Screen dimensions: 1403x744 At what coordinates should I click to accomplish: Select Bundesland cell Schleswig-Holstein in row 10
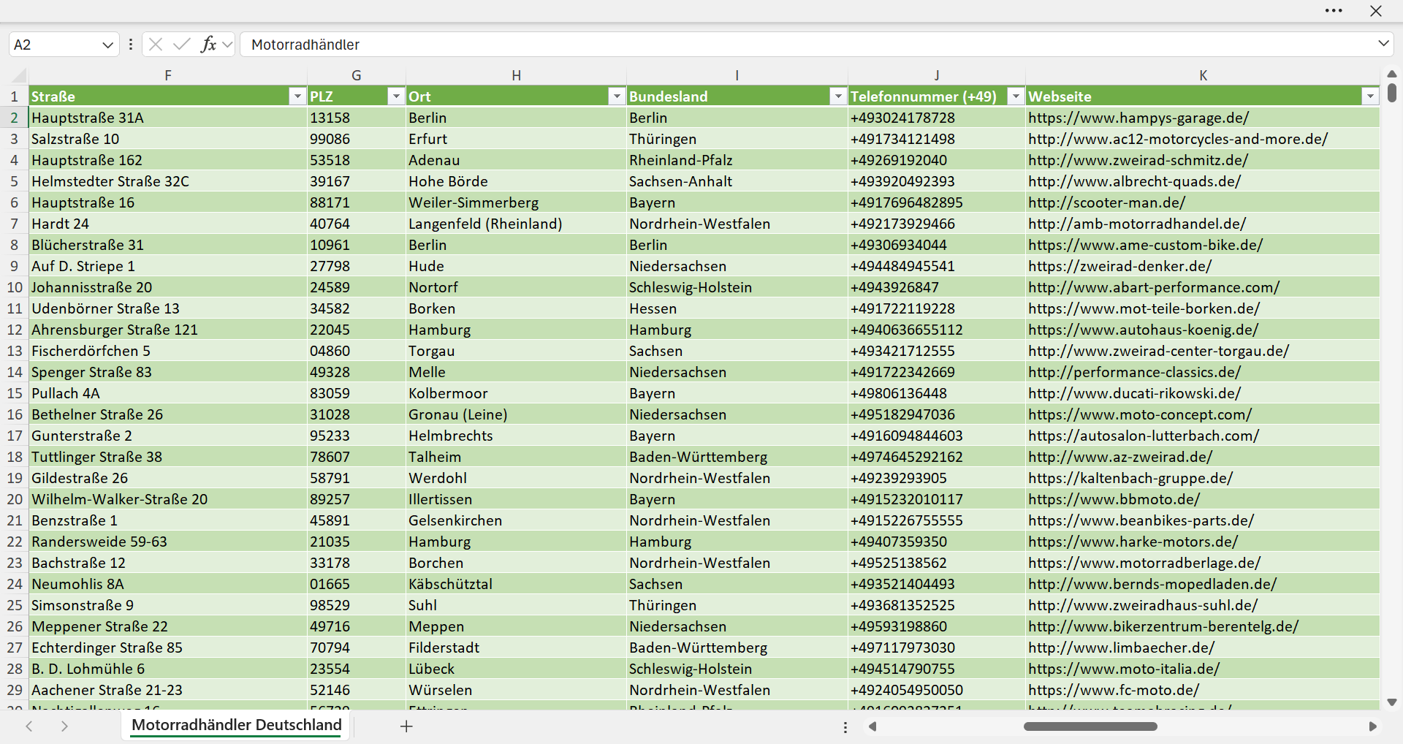[x=737, y=287]
